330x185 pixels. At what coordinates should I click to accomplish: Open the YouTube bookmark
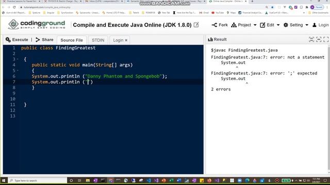point(218,12)
